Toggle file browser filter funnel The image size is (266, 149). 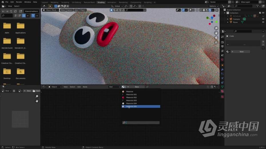click(x=33, y=16)
